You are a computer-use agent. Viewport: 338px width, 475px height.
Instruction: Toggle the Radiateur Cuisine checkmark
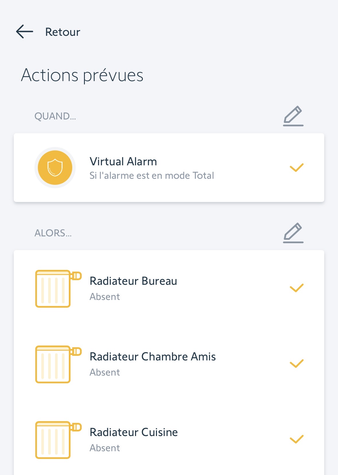tap(296, 439)
